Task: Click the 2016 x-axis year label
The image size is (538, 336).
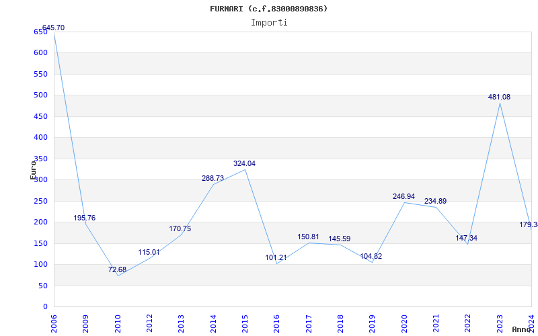Action: [277, 323]
